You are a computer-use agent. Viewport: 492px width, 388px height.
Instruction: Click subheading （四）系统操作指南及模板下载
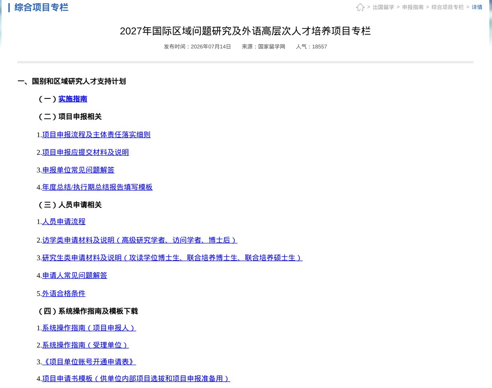(87, 311)
